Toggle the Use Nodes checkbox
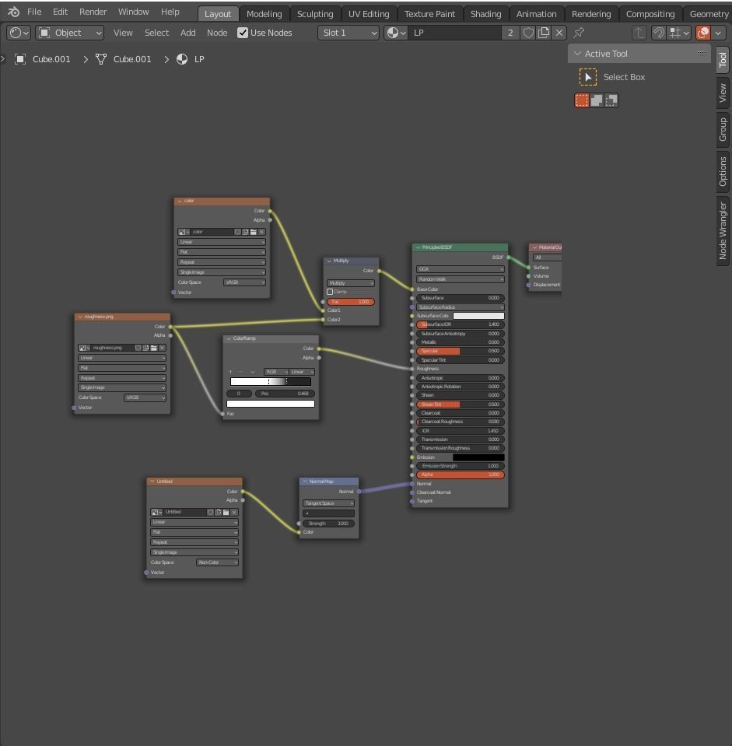This screenshot has width=732, height=746. pyautogui.click(x=243, y=33)
